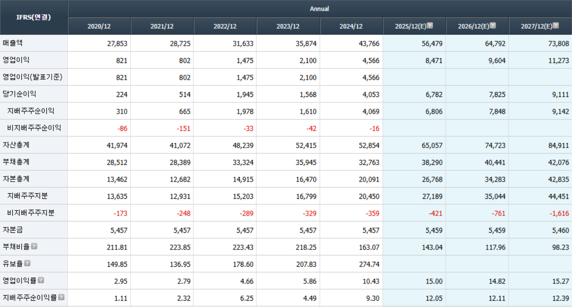Click the 유보율 row label text
Image resolution: width=572 pixels, height=307 pixels.
13,264
